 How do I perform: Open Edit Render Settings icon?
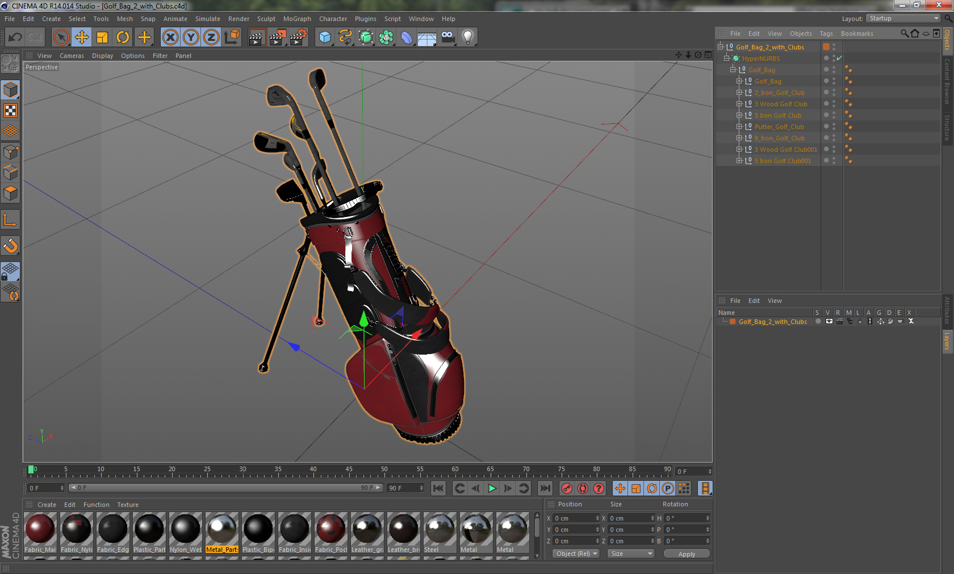298,38
